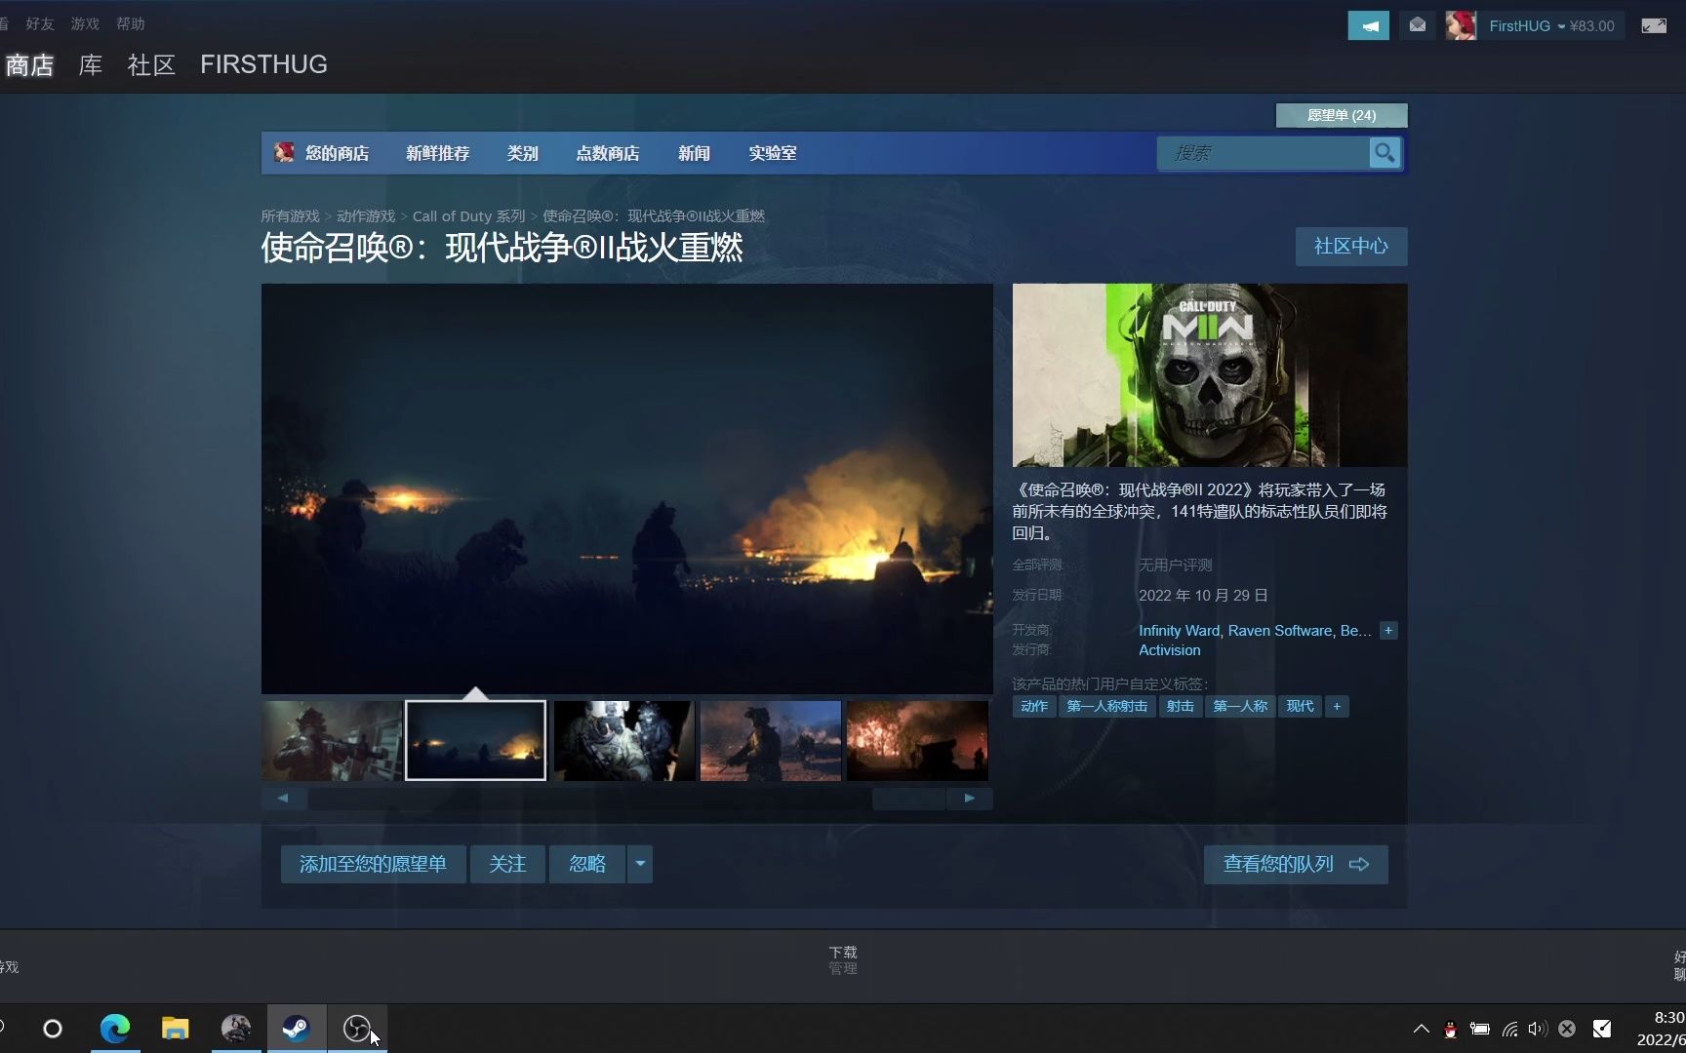Click the Cortana circle icon in taskbar
This screenshot has height=1053, width=1686.
(x=53, y=1028)
